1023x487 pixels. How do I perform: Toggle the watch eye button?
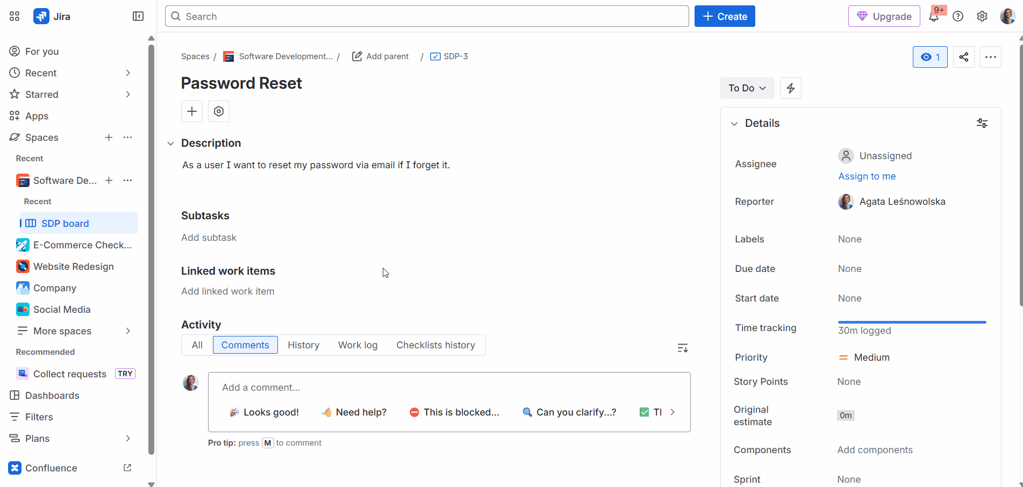click(x=930, y=57)
